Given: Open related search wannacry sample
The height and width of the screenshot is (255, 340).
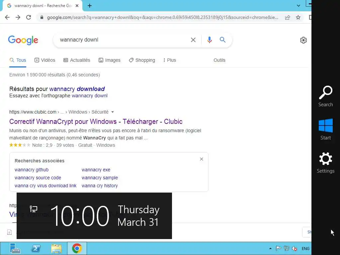Looking at the screenshot, I should pyautogui.click(x=100, y=178).
